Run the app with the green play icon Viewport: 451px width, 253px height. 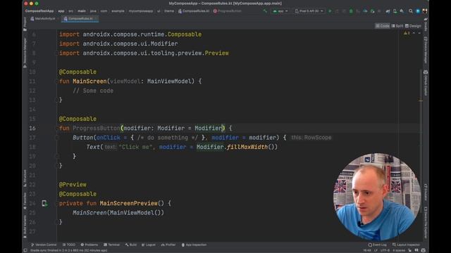point(330,11)
